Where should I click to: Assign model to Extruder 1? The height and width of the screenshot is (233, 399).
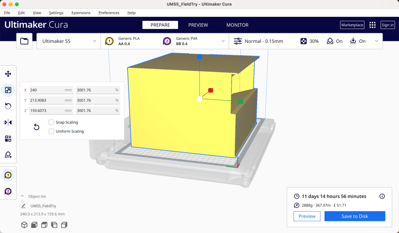[x=8, y=175]
